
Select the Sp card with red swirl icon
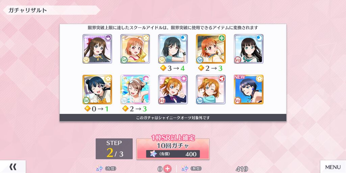[x=211, y=89]
